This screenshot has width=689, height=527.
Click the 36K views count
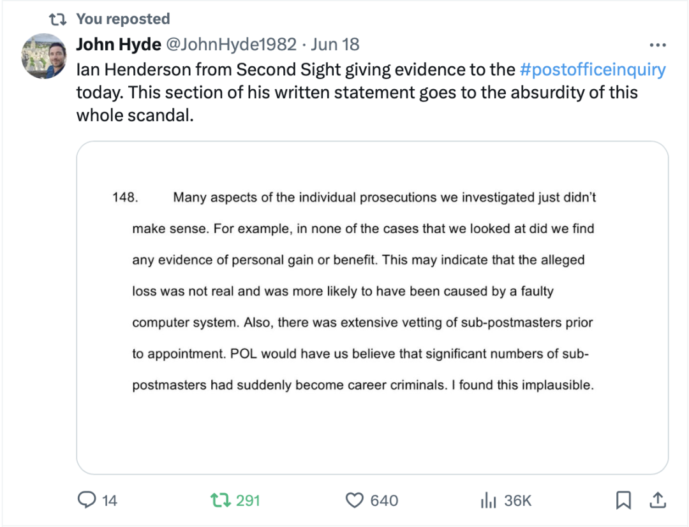(x=517, y=501)
